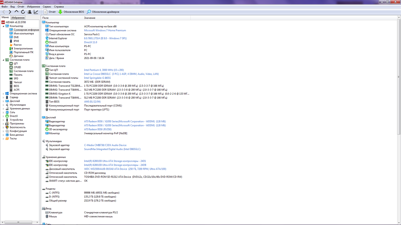This screenshot has height=225, width=401.
Task: Select Конфигурация in the tree
Action: (x=16, y=131)
